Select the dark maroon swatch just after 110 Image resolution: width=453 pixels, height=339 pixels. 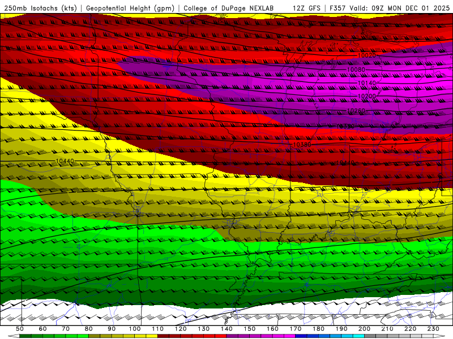(x=163, y=336)
